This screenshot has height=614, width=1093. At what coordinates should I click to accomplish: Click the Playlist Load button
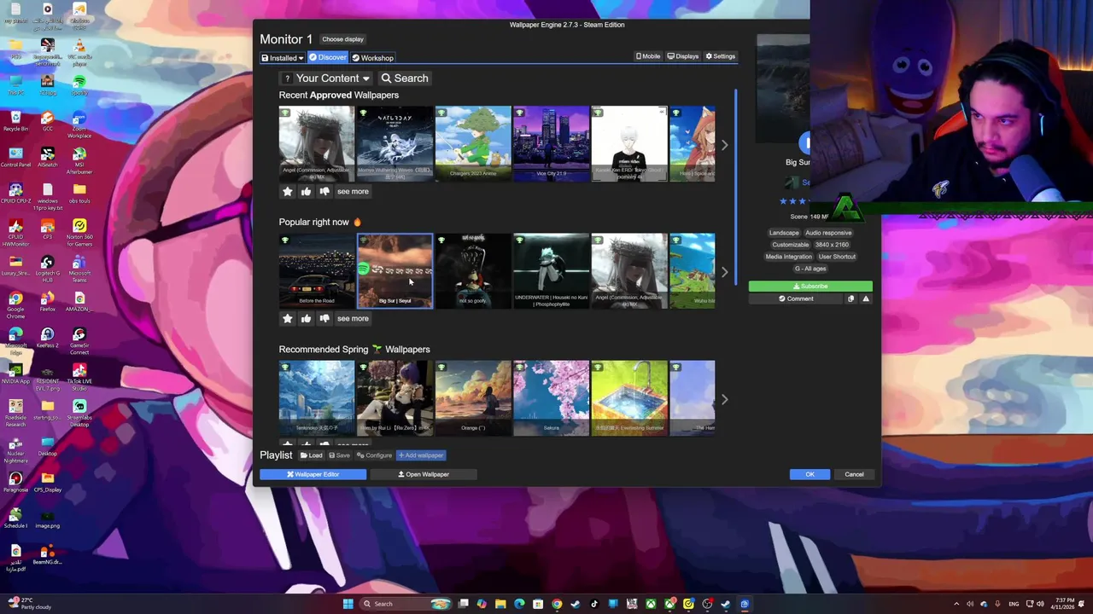click(x=312, y=455)
